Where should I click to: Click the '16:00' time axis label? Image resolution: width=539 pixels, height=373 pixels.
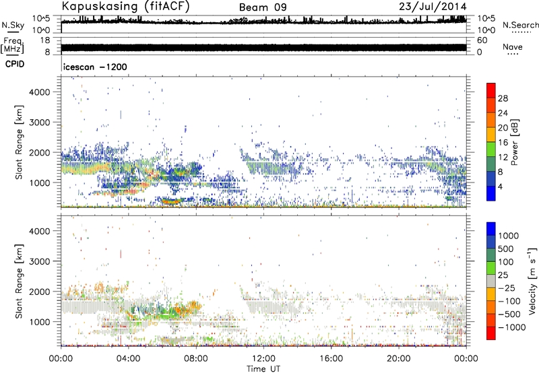331,359
